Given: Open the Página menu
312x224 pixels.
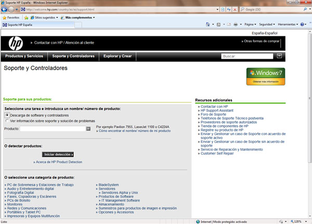Looking at the screenshot, I should [x=250, y=24].
